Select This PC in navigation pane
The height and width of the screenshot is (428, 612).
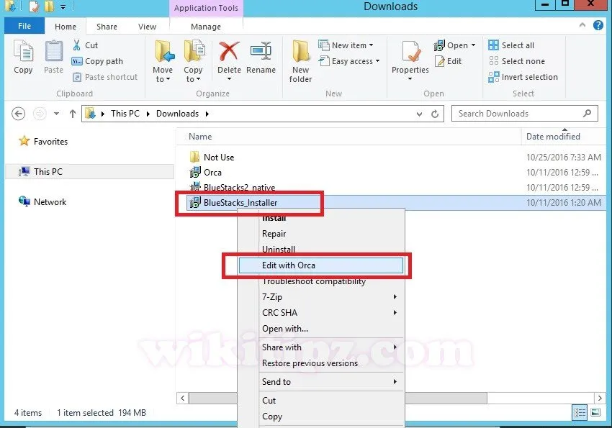click(x=90, y=171)
